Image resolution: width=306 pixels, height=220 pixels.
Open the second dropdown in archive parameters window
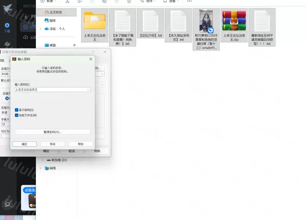[102, 85]
